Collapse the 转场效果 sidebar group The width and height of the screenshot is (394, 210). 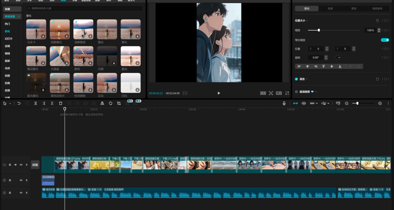pos(19,16)
